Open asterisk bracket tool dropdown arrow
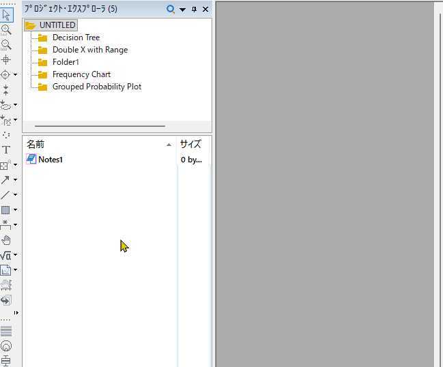Screen dimensions: 443x367 click(15, 224)
